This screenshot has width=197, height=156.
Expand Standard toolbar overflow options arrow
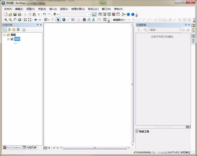click(136, 15)
